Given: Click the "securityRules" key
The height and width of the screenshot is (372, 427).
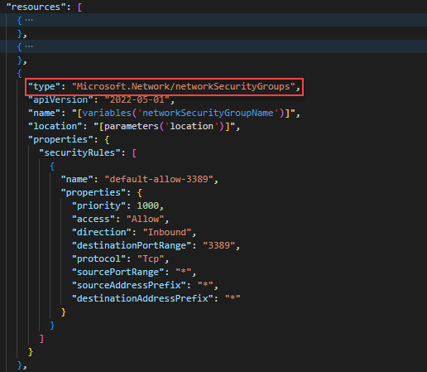Looking at the screenshot, I should (x=79, y=152).
